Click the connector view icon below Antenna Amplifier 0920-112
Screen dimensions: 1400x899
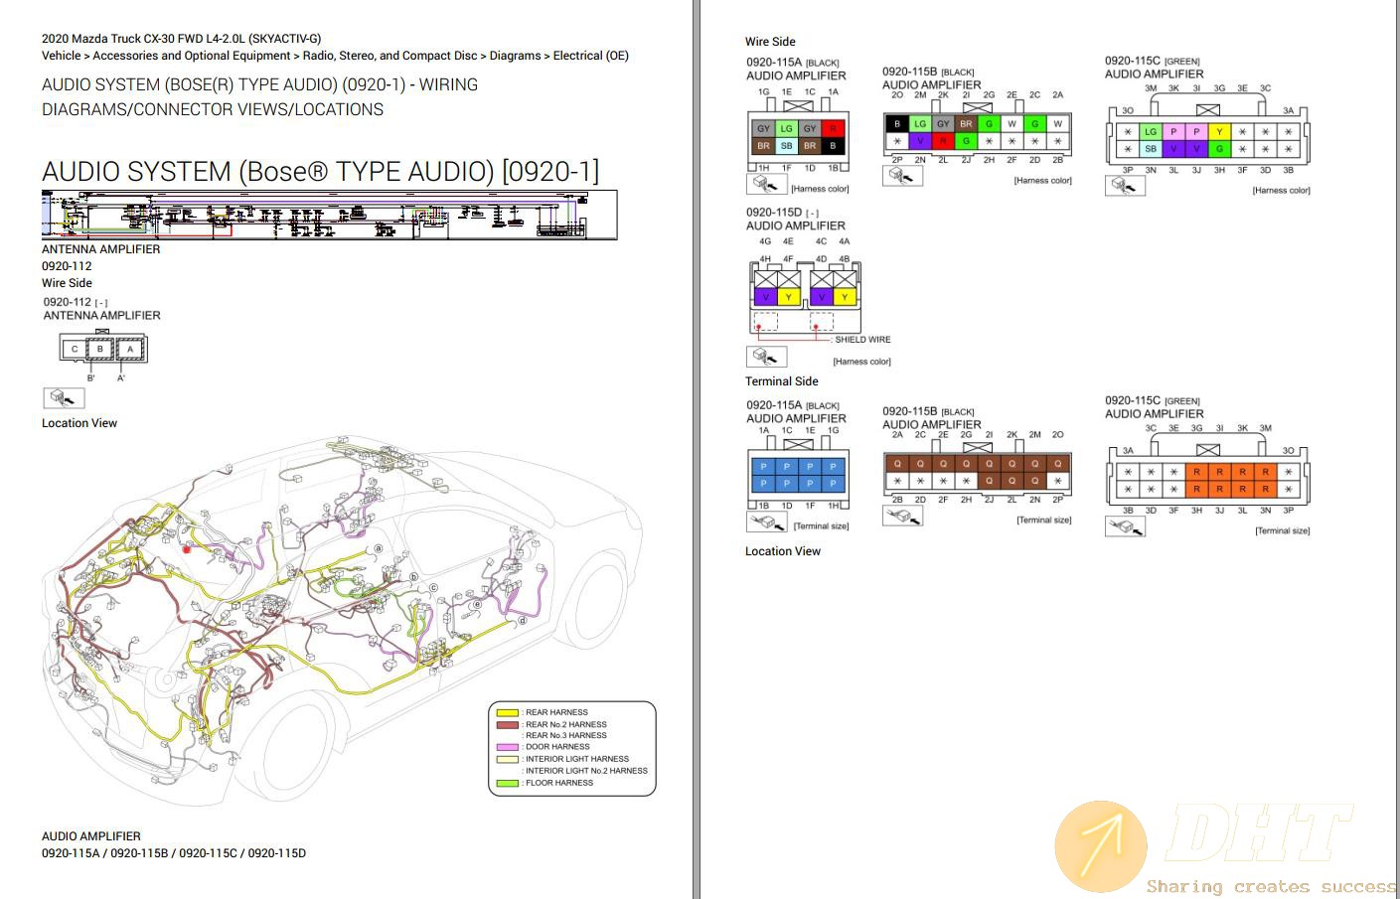(x=64, y=397)
